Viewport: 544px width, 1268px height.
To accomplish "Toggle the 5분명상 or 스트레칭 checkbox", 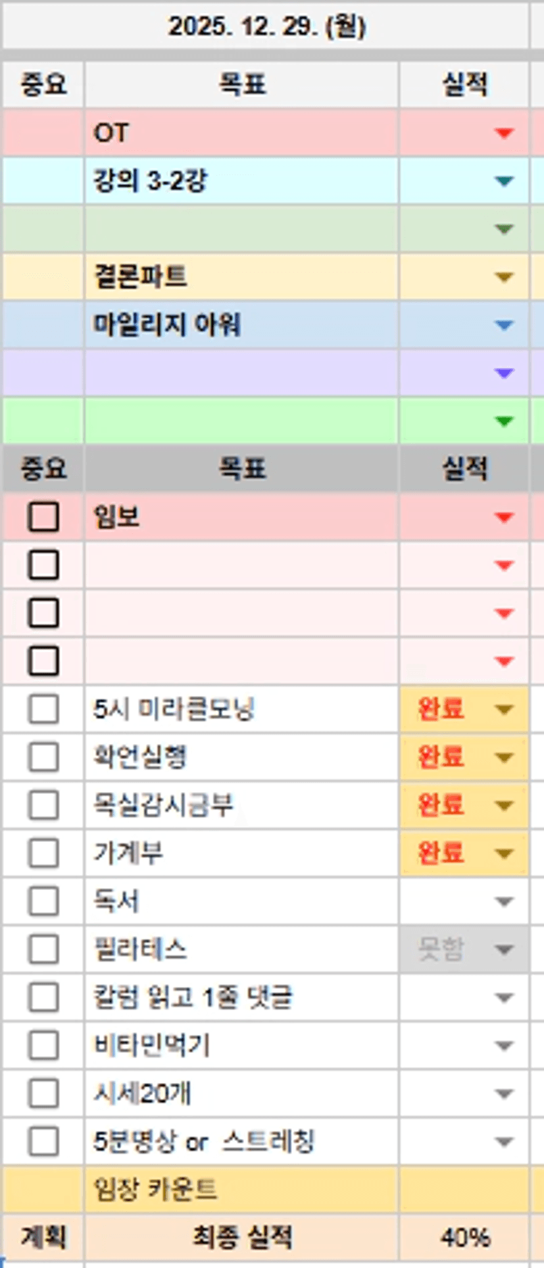I will click(x=43, y=1142).
